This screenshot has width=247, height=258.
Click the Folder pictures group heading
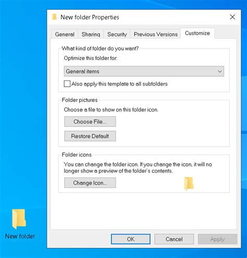click(80, 100)
